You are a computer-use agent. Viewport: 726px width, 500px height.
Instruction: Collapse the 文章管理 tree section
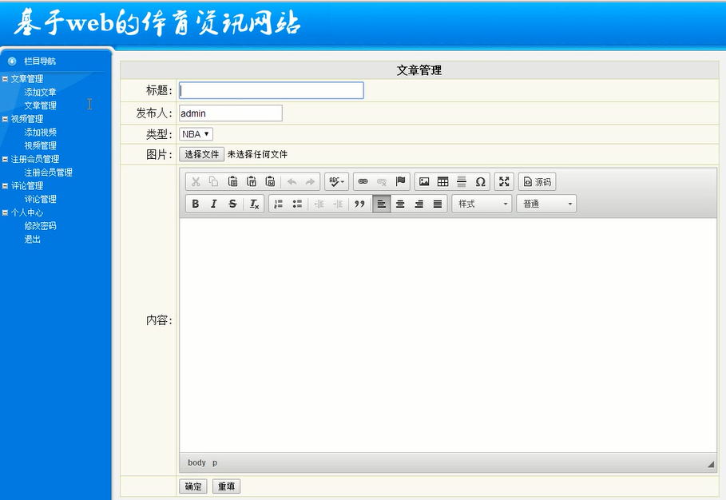[5, 79]
